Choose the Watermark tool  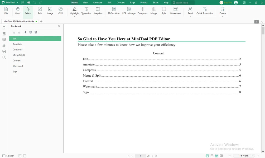point(175,11)
